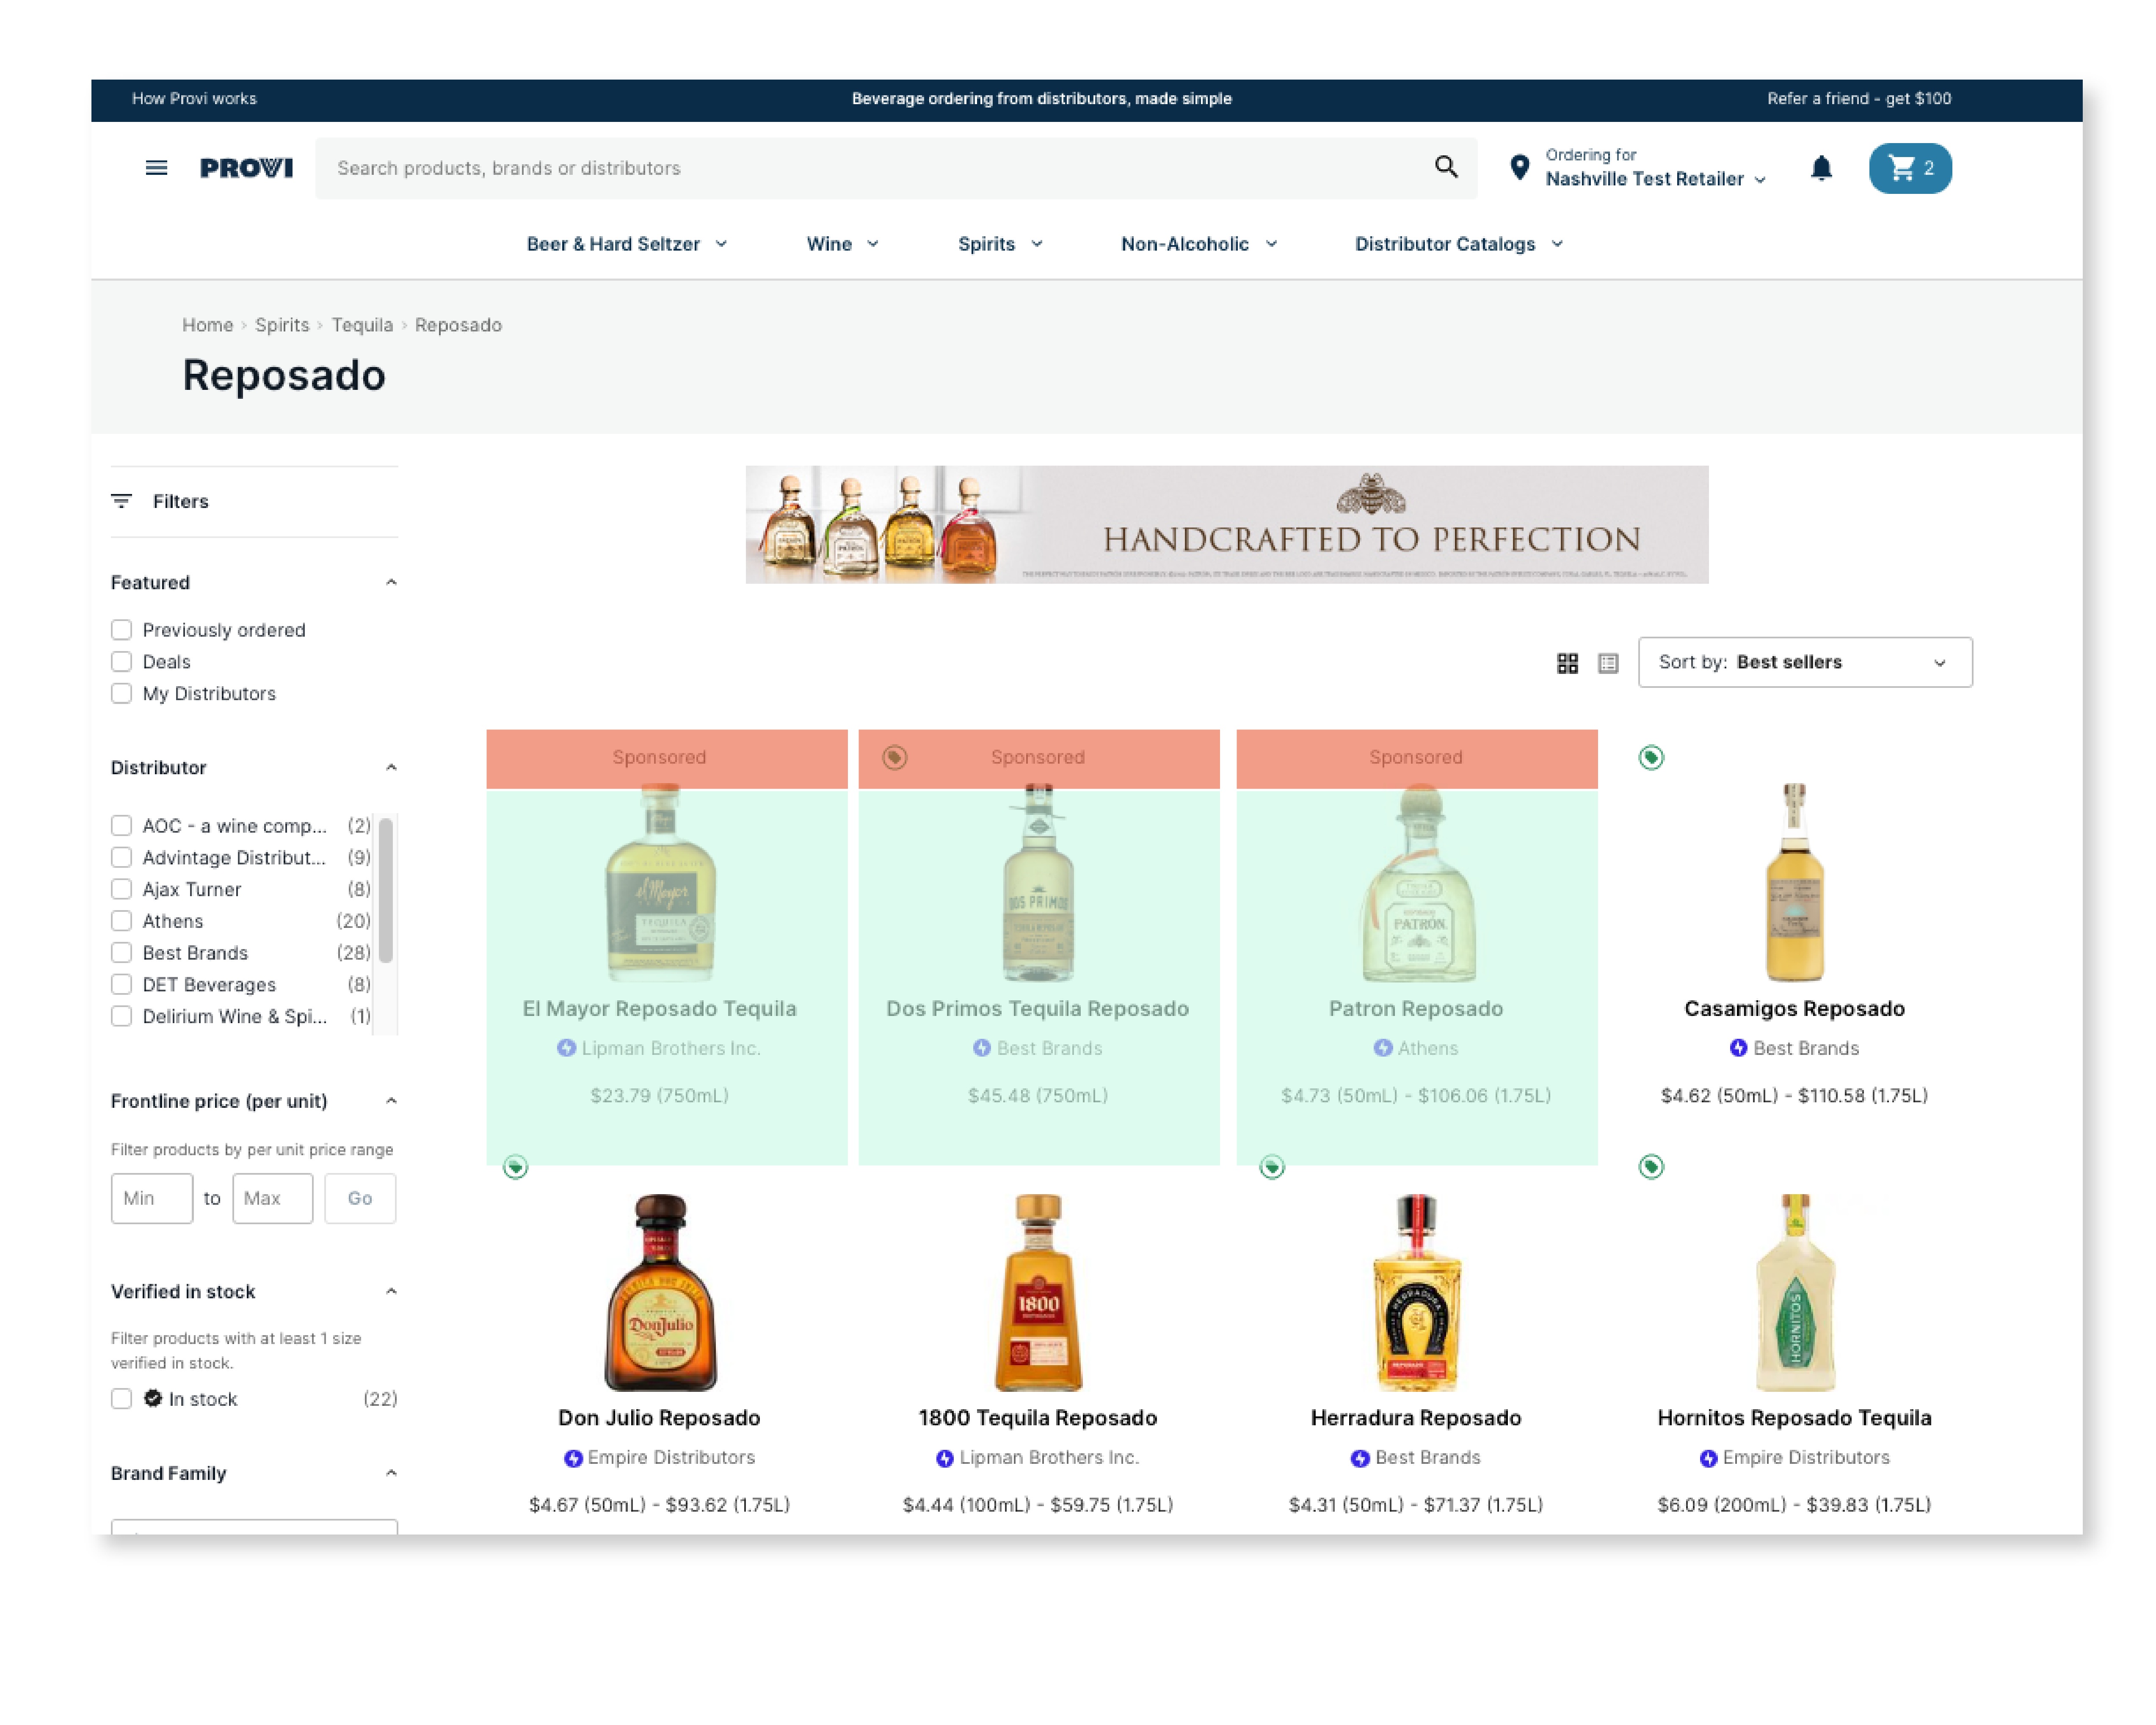This screenshot has width=2156, height=1725.
Task: Open the hamburger menu icon
Action: point(156,168)
